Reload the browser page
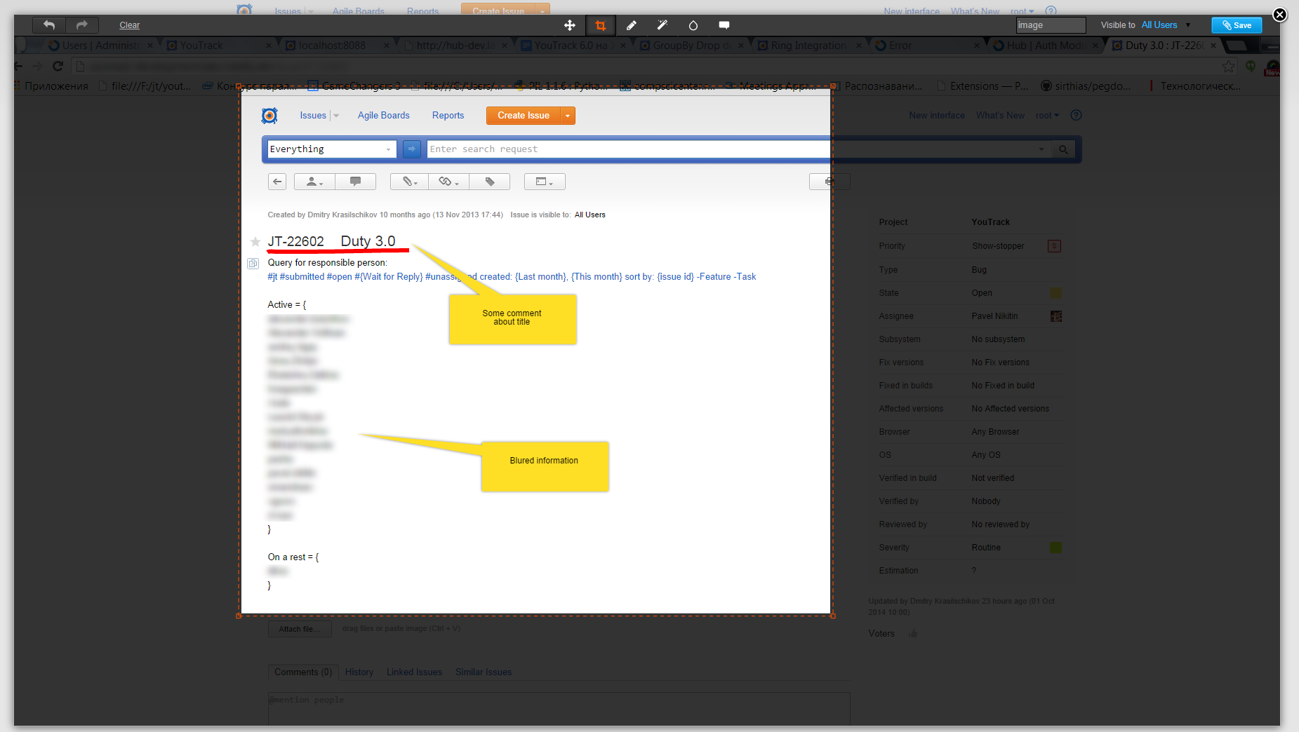This screenshot has width=1299, height=732. [58, 66]
